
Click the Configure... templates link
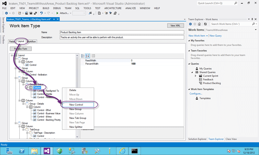(x=196, y=94)
